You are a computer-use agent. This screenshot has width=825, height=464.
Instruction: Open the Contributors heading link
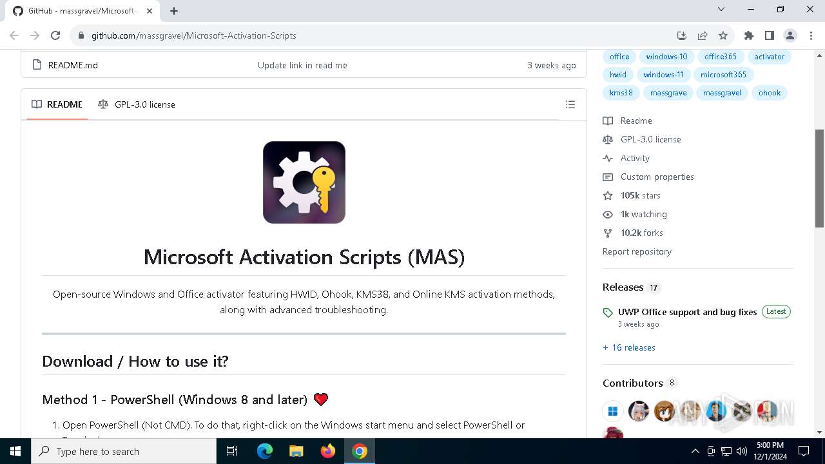pyautogui.click(x=632, y=383)
